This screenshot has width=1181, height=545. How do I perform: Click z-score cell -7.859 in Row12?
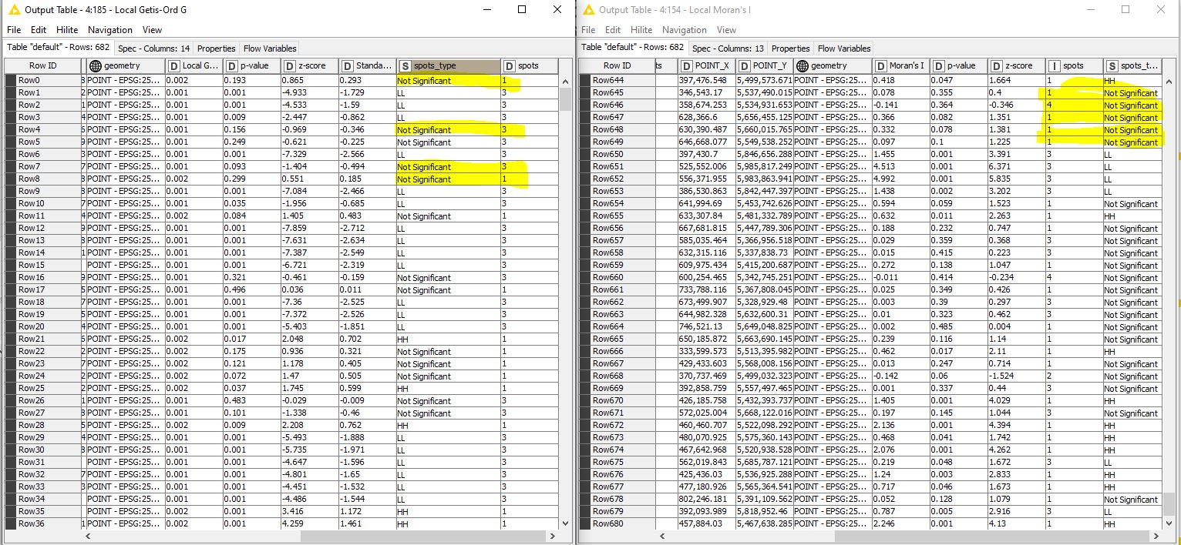tap(310, 228)
